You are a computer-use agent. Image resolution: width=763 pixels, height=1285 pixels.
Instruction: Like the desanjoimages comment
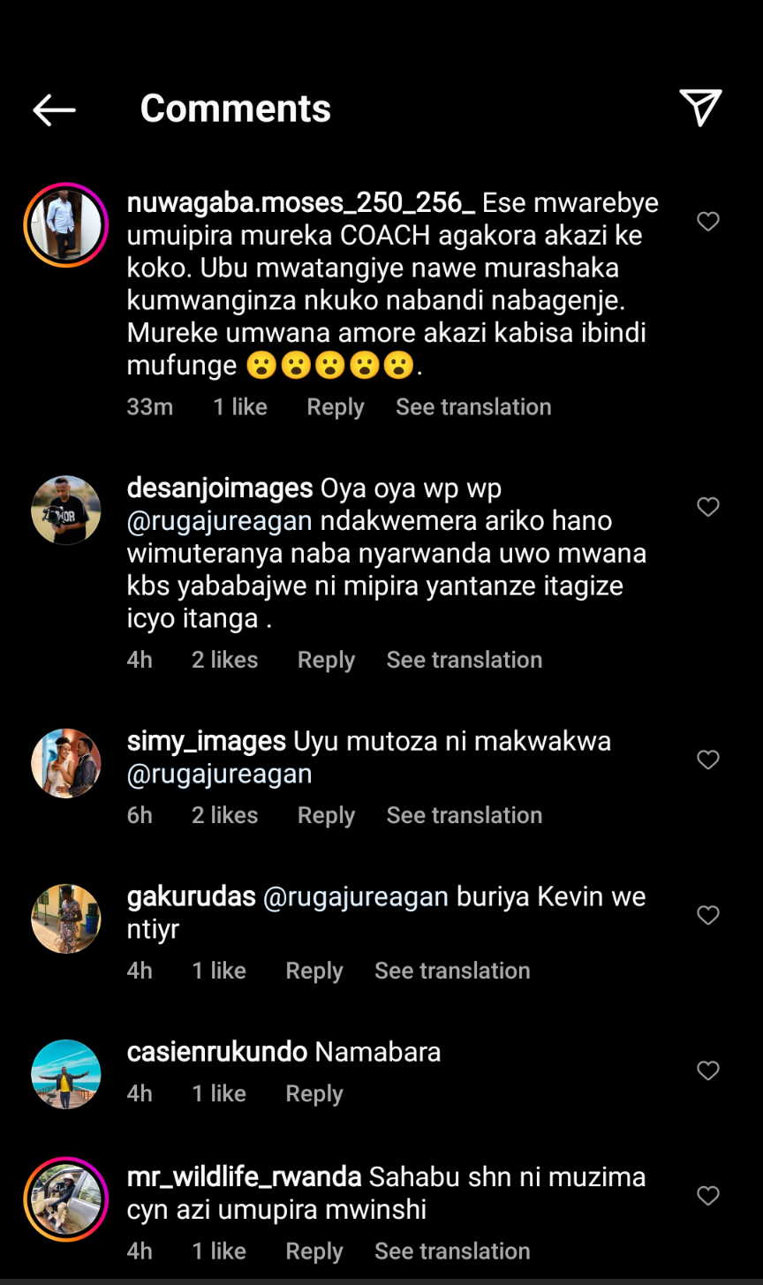708,507
